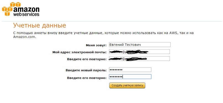Screen dimensions: 223x103
Task: Click the AWS abbreviation in the description
Action: tap(173, 33)
